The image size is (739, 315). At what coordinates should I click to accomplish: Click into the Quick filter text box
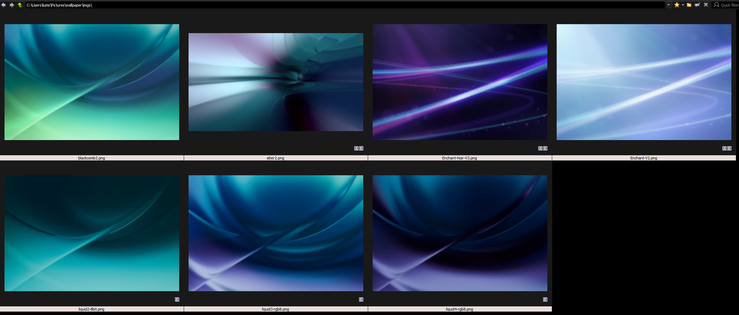pyautogui.click(x=730, y=5)
